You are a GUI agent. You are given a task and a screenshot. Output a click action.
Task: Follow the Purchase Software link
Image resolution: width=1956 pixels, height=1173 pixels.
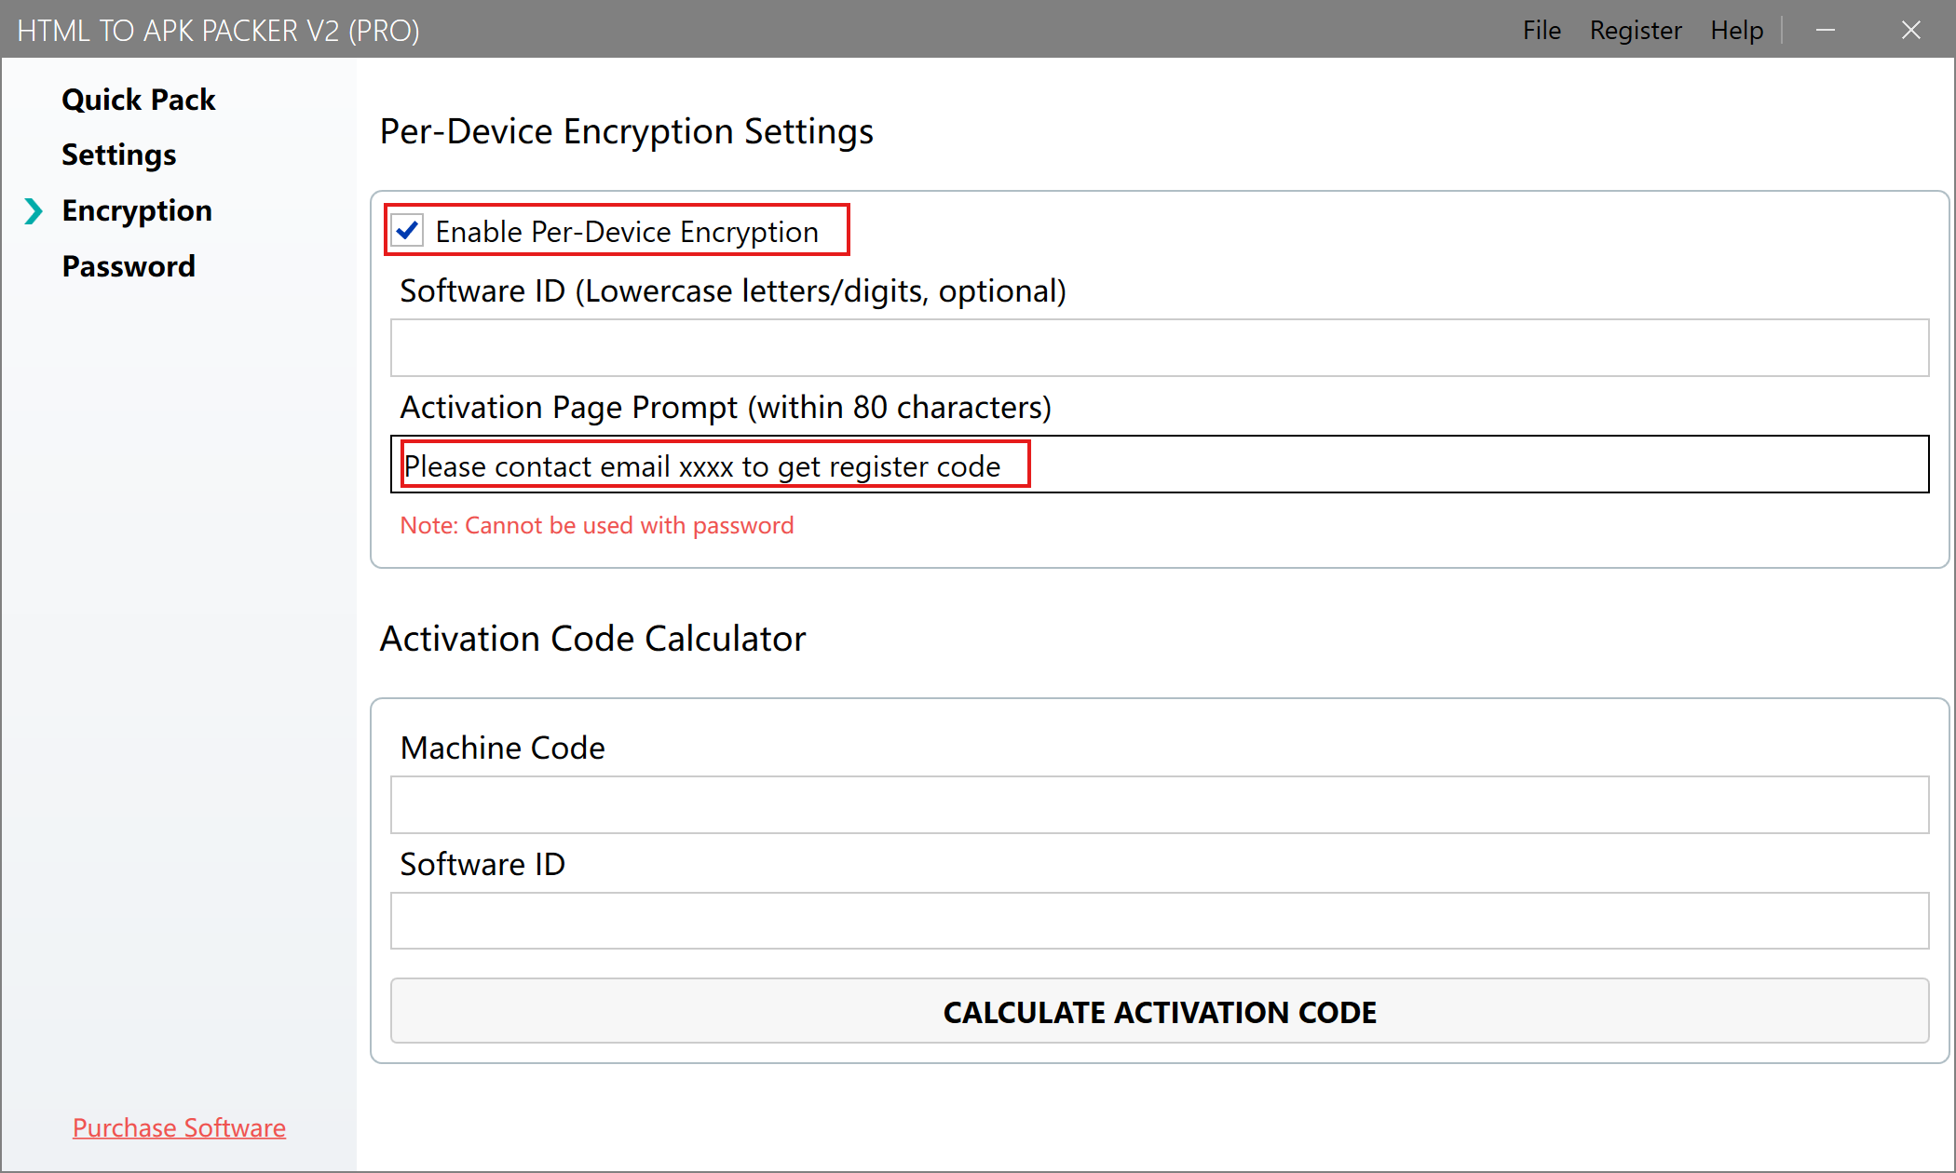179,1127
